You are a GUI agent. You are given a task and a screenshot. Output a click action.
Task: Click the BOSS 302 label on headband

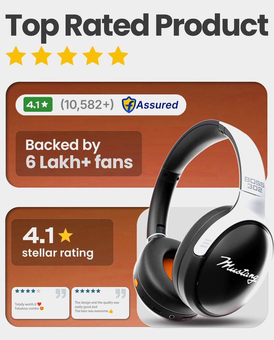pos(255,184)
